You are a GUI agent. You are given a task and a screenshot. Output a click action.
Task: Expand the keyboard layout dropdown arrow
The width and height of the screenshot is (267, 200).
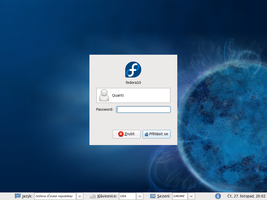(140, 196)
